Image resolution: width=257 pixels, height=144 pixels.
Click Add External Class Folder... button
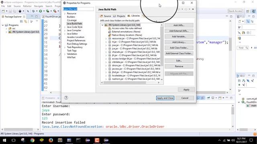point(179,53)
